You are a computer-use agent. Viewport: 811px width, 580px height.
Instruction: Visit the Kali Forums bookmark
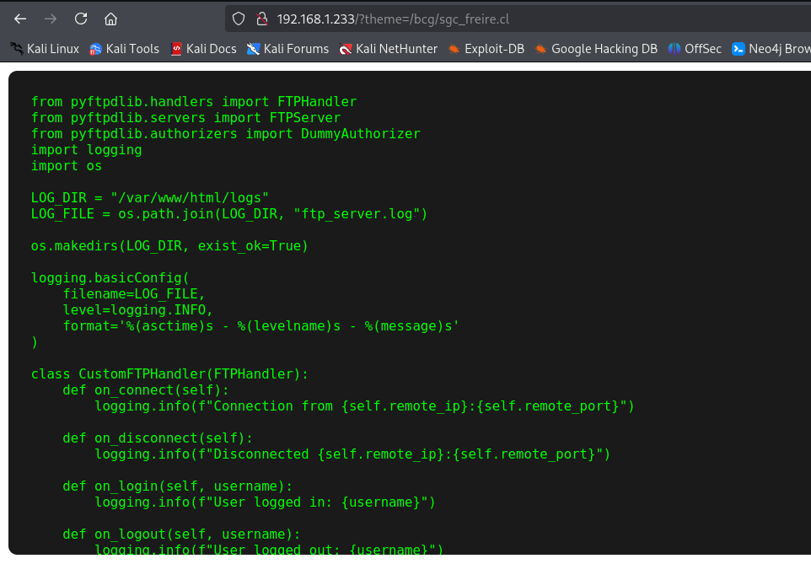(x=287, y=49)
